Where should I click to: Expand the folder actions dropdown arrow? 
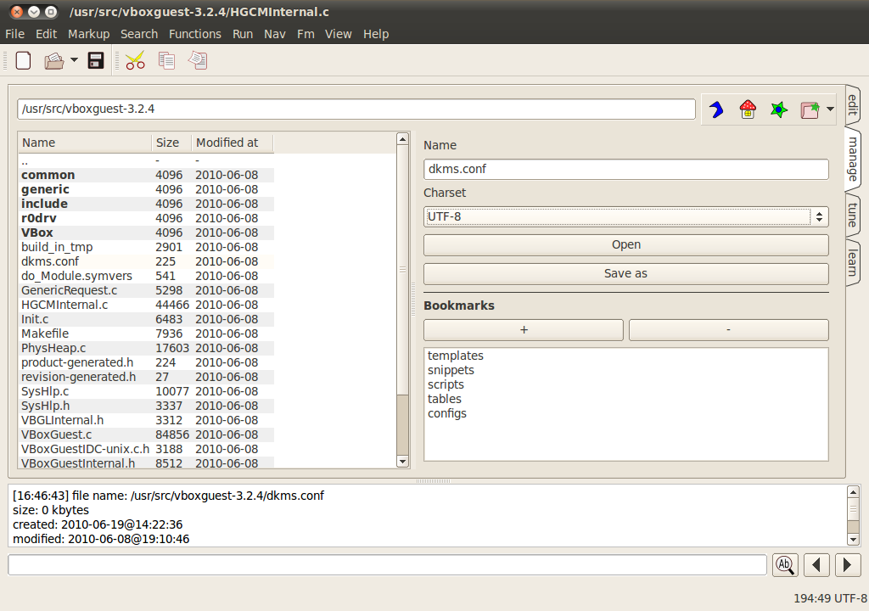pos(830,109)
